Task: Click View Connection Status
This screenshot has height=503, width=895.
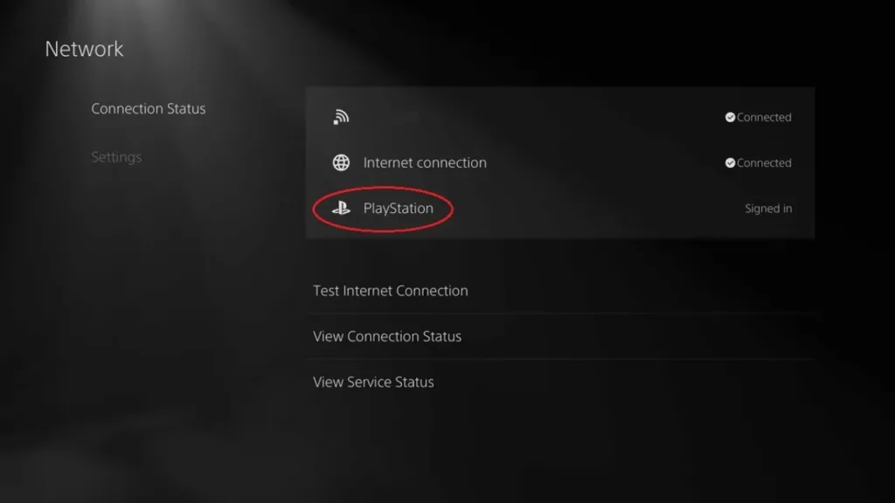Action: (386, 336)
